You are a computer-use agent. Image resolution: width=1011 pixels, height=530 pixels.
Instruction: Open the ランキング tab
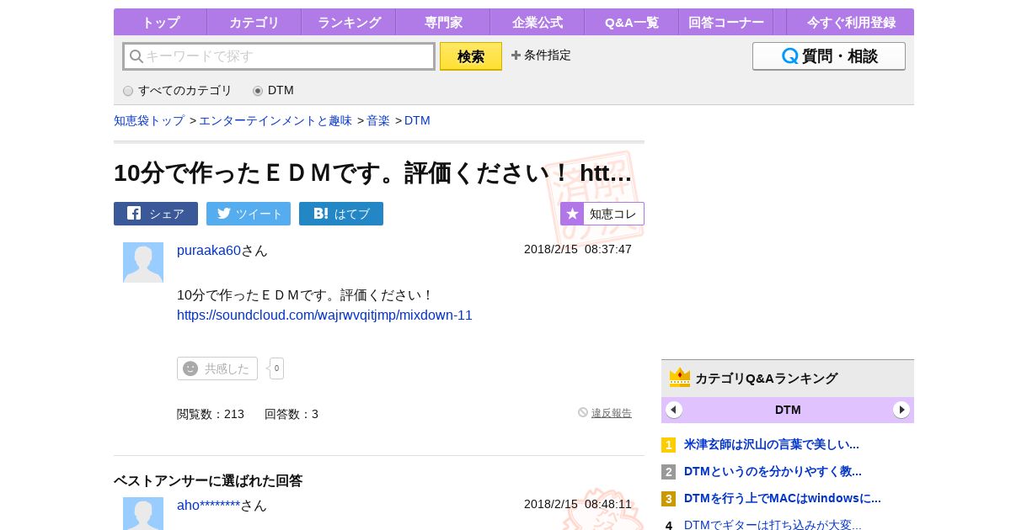[349, 23]
